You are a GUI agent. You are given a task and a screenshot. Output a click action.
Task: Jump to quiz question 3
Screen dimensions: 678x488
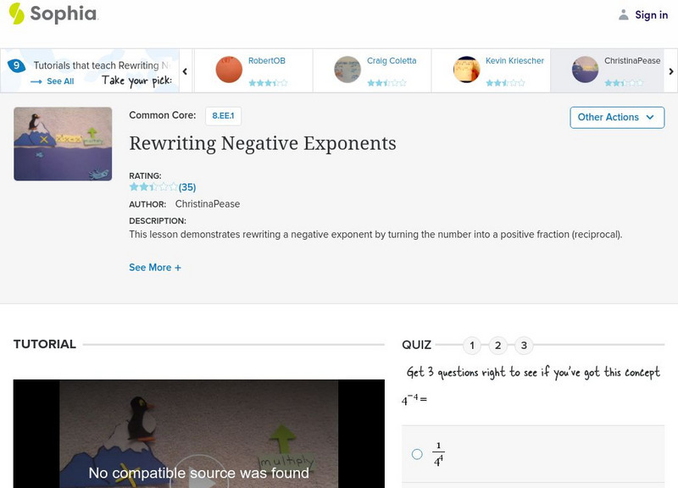pyautogui.click(x=523, y=345)
